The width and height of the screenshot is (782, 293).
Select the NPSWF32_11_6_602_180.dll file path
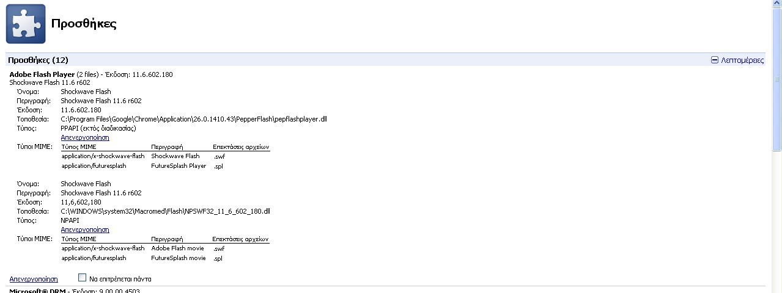[165, 211]
